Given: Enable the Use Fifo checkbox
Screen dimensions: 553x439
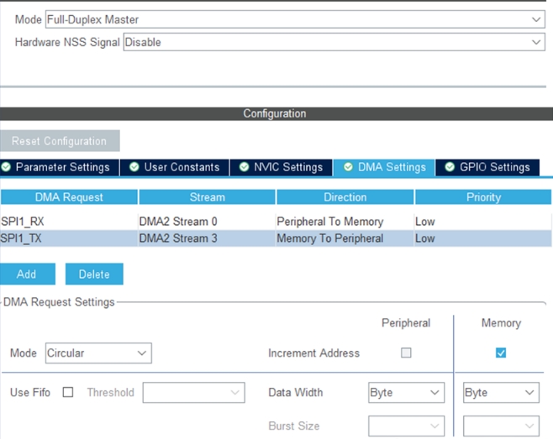Looking at the screenshot, I should pos(68,392).
